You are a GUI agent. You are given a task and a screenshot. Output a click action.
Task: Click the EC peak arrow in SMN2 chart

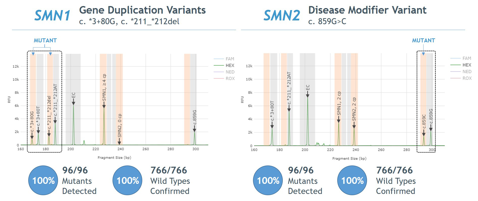click(307, 95)
